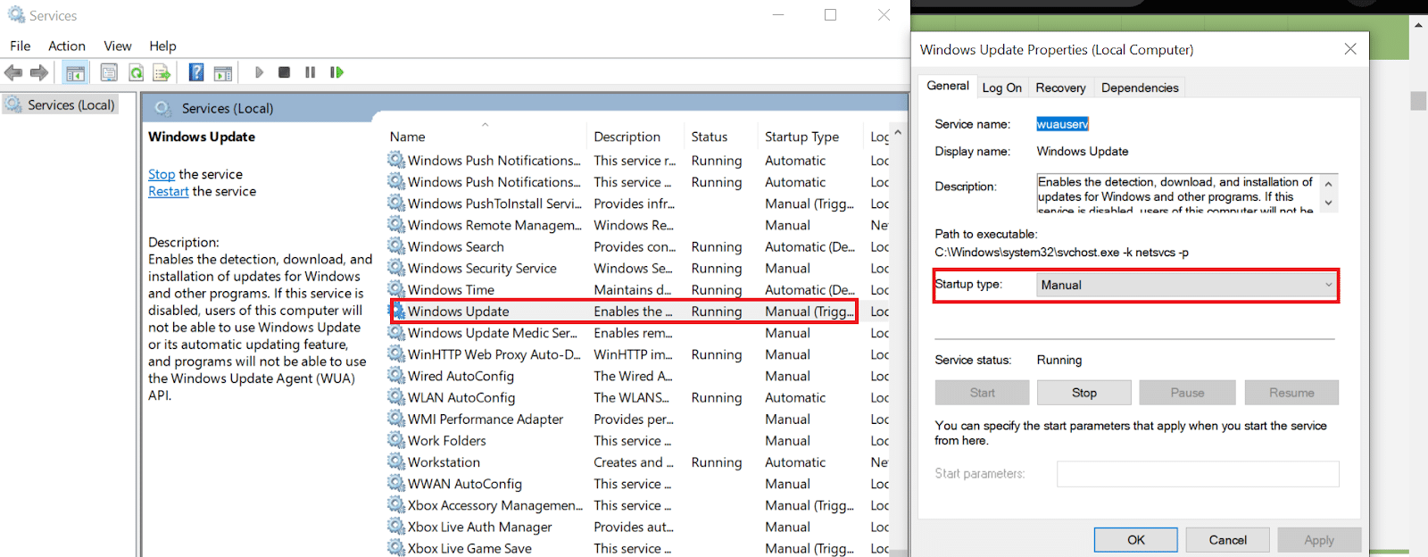The height and width of the screenshot is (557, 1428).
Task: Click the gear icon beside Xbox Live Game Save
Action: point(396,548)
